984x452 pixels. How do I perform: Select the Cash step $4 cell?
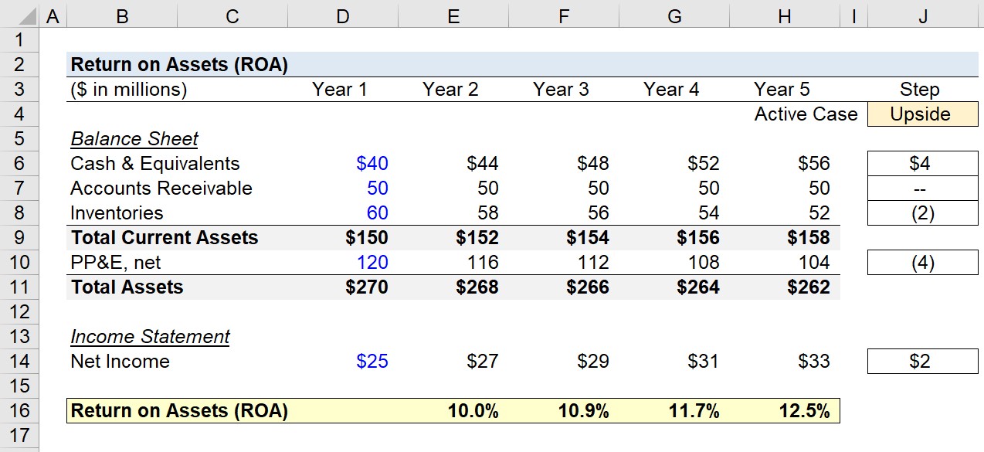(x=922, y=164)
